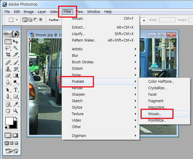
Task: Maximize the Mosaic.jpg document window
Action: [x=161, y=35]
